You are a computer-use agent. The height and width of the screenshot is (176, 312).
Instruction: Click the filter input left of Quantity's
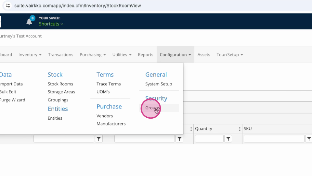click(144, 139)
